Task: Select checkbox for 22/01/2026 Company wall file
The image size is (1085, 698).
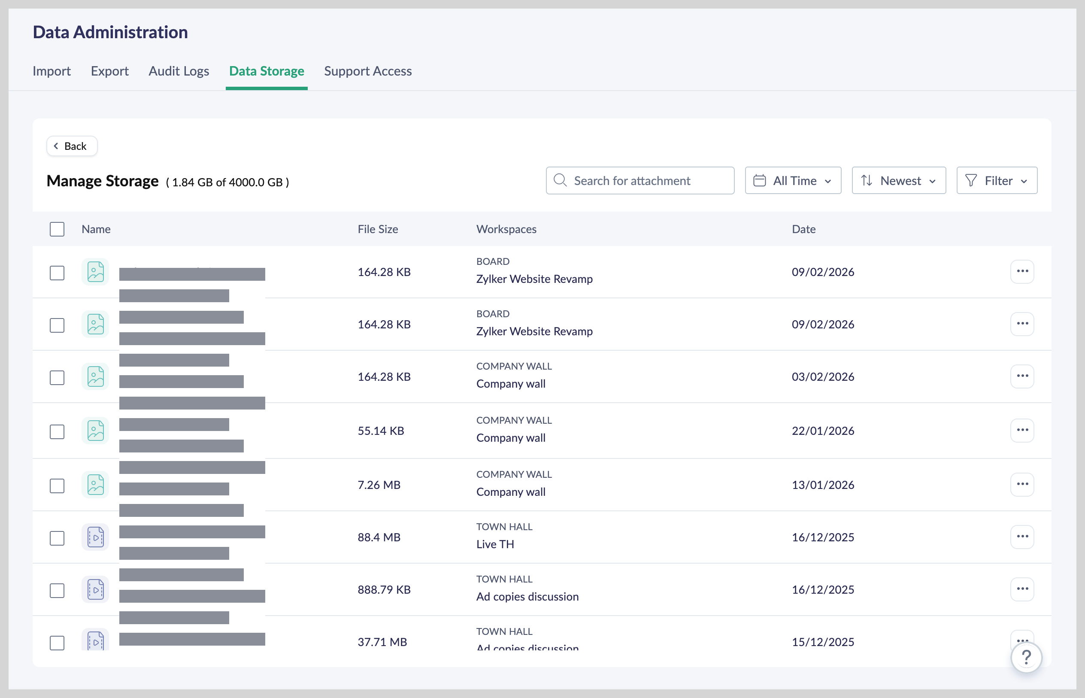Action: (57, 431)
